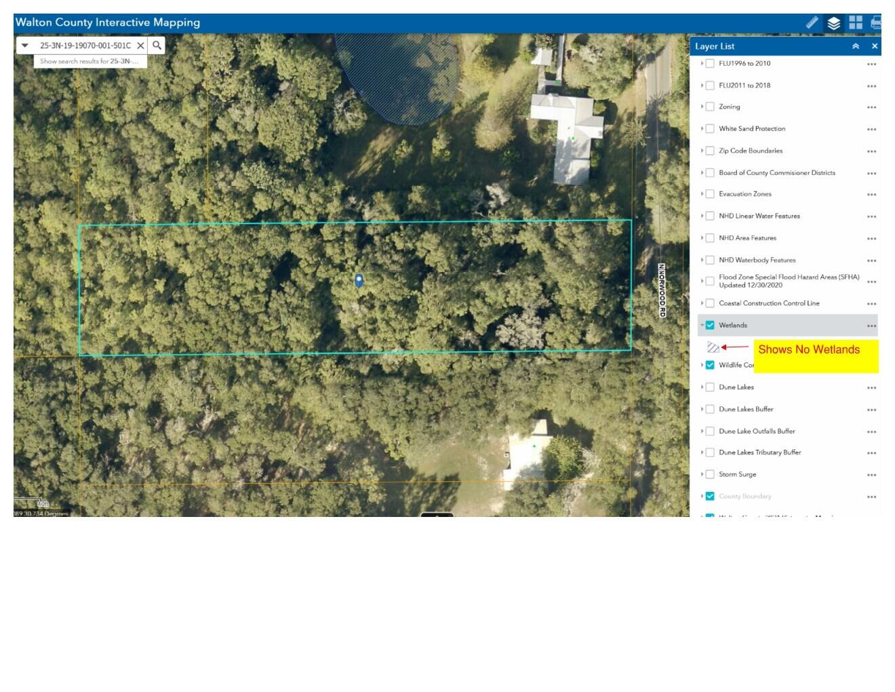Click the search magnifier button

157,45
